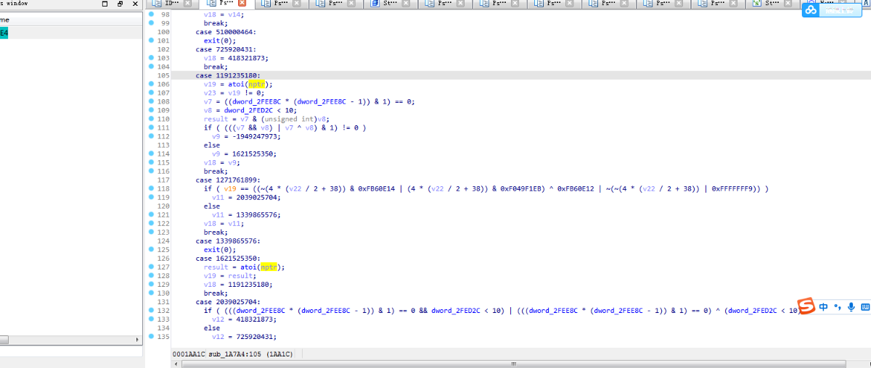Viewport: 871px width, 368px height.
Task: Close the active pseudocode tab via red X
Action: (242, 4)
